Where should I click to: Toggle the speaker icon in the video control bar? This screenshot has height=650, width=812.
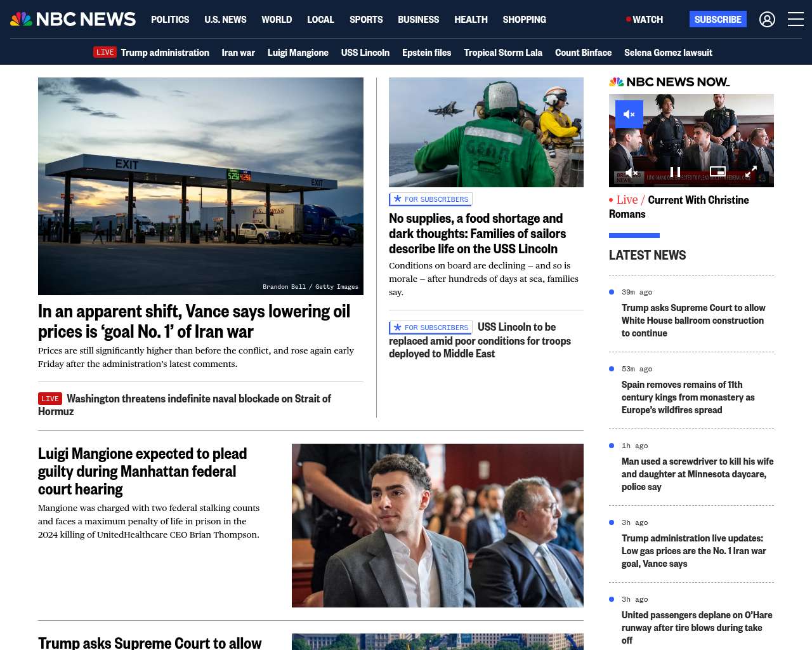point(631,172)
